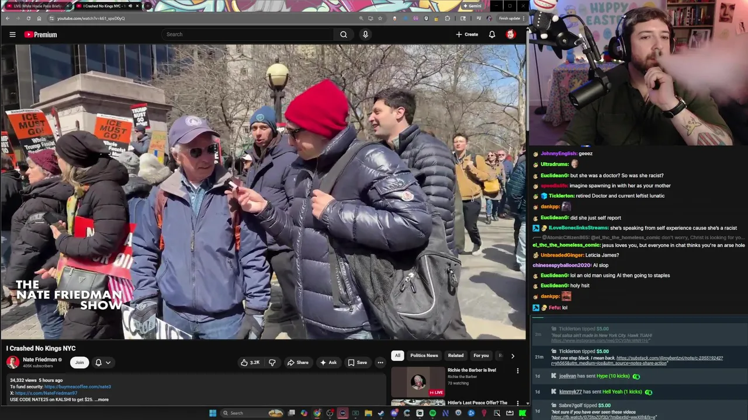
Task: Open File Explorer from taskbar
Action: click(x=368, y=413)
